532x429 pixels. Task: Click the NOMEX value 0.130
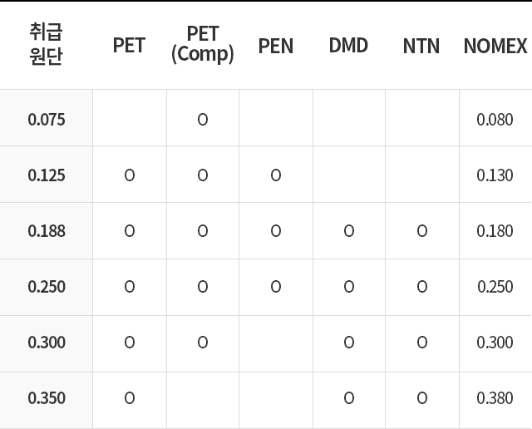[x=495, y=175]
